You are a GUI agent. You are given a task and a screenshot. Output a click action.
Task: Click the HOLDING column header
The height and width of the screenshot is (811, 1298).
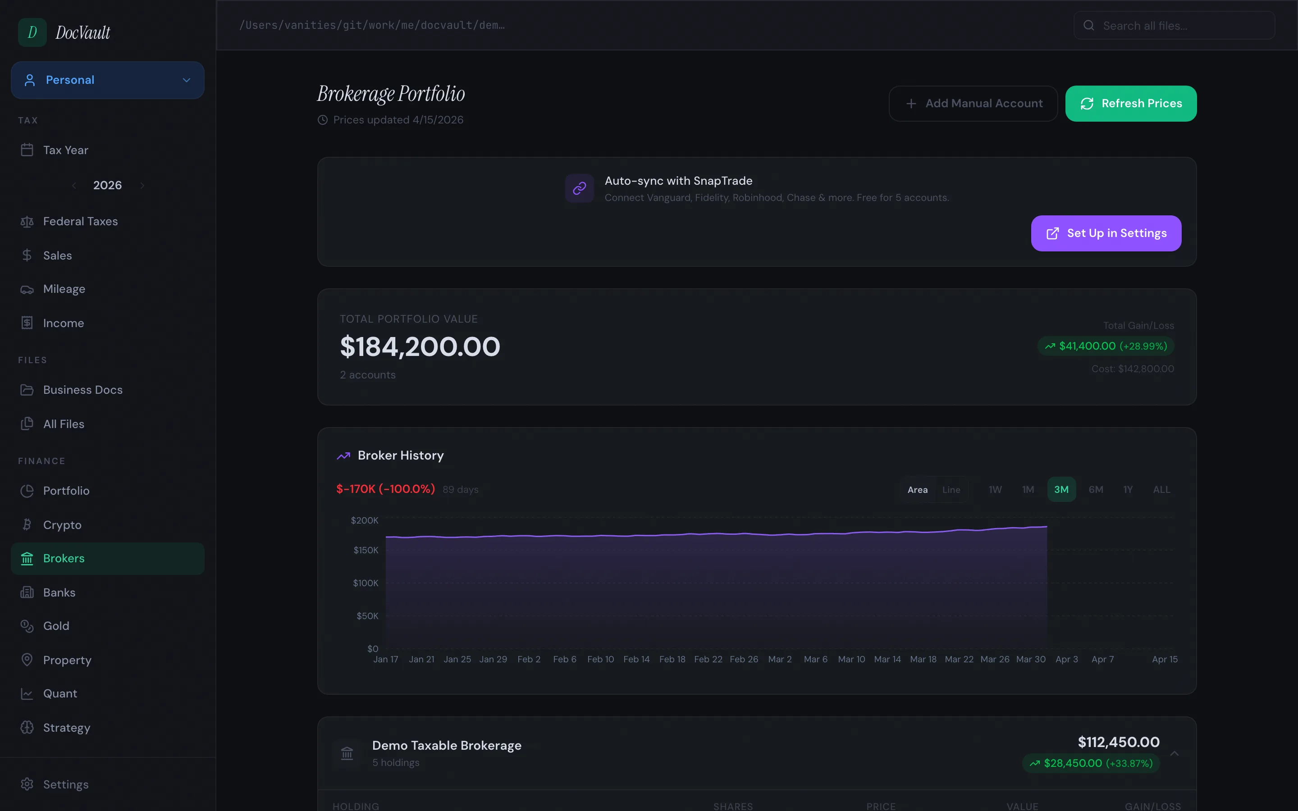pos(356,806)
